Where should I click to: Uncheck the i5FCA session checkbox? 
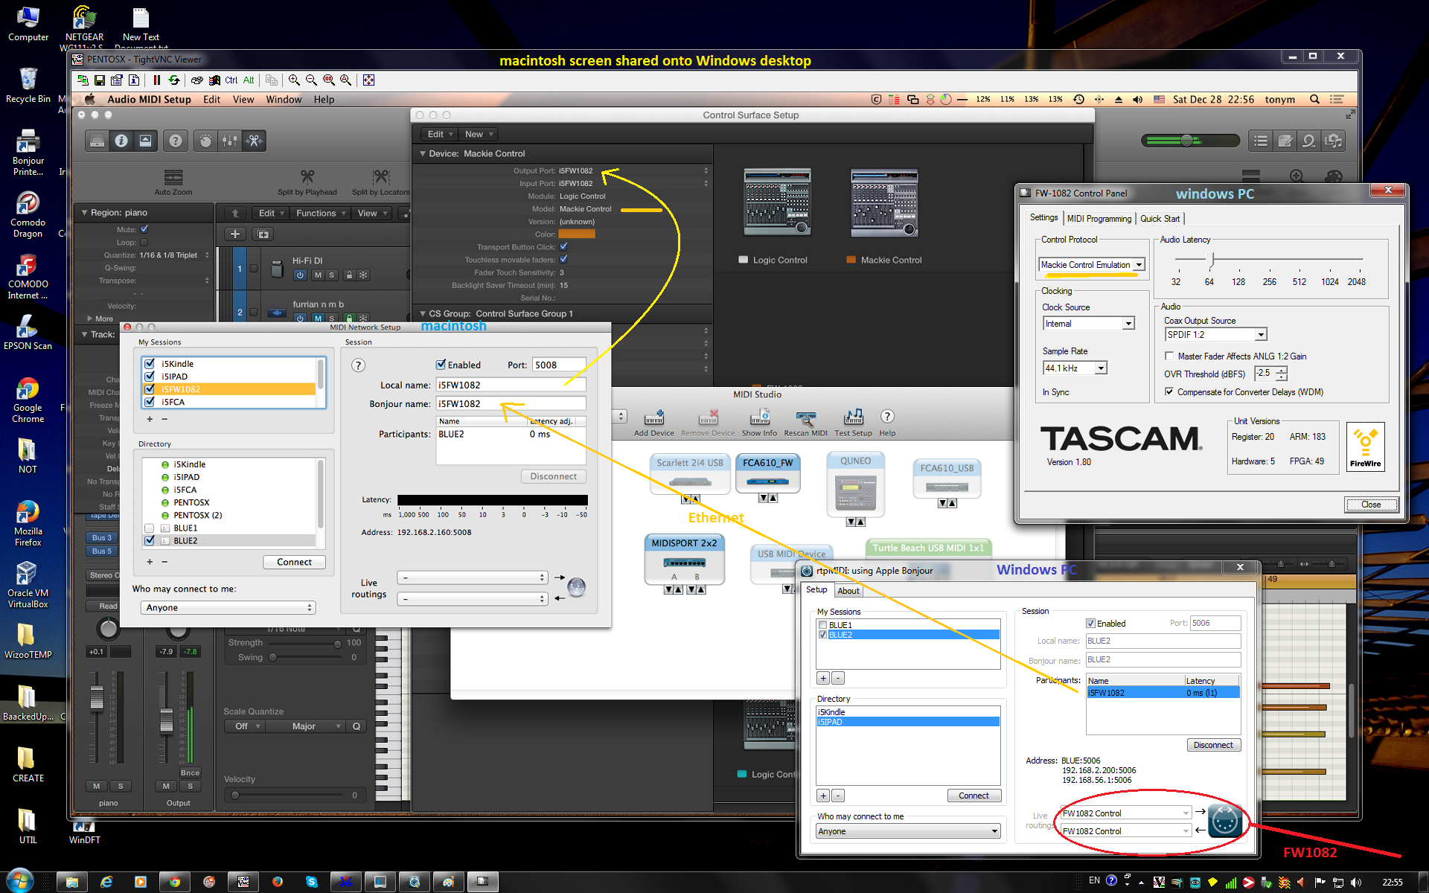coord(150,402)
